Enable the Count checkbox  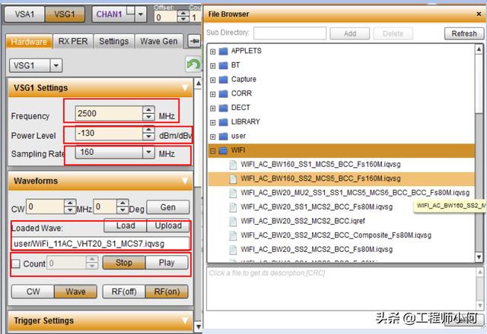click(x=16, y=263)
